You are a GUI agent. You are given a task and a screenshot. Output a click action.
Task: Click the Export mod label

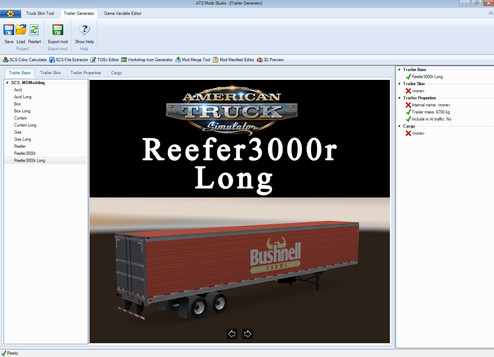coord(58,42)
